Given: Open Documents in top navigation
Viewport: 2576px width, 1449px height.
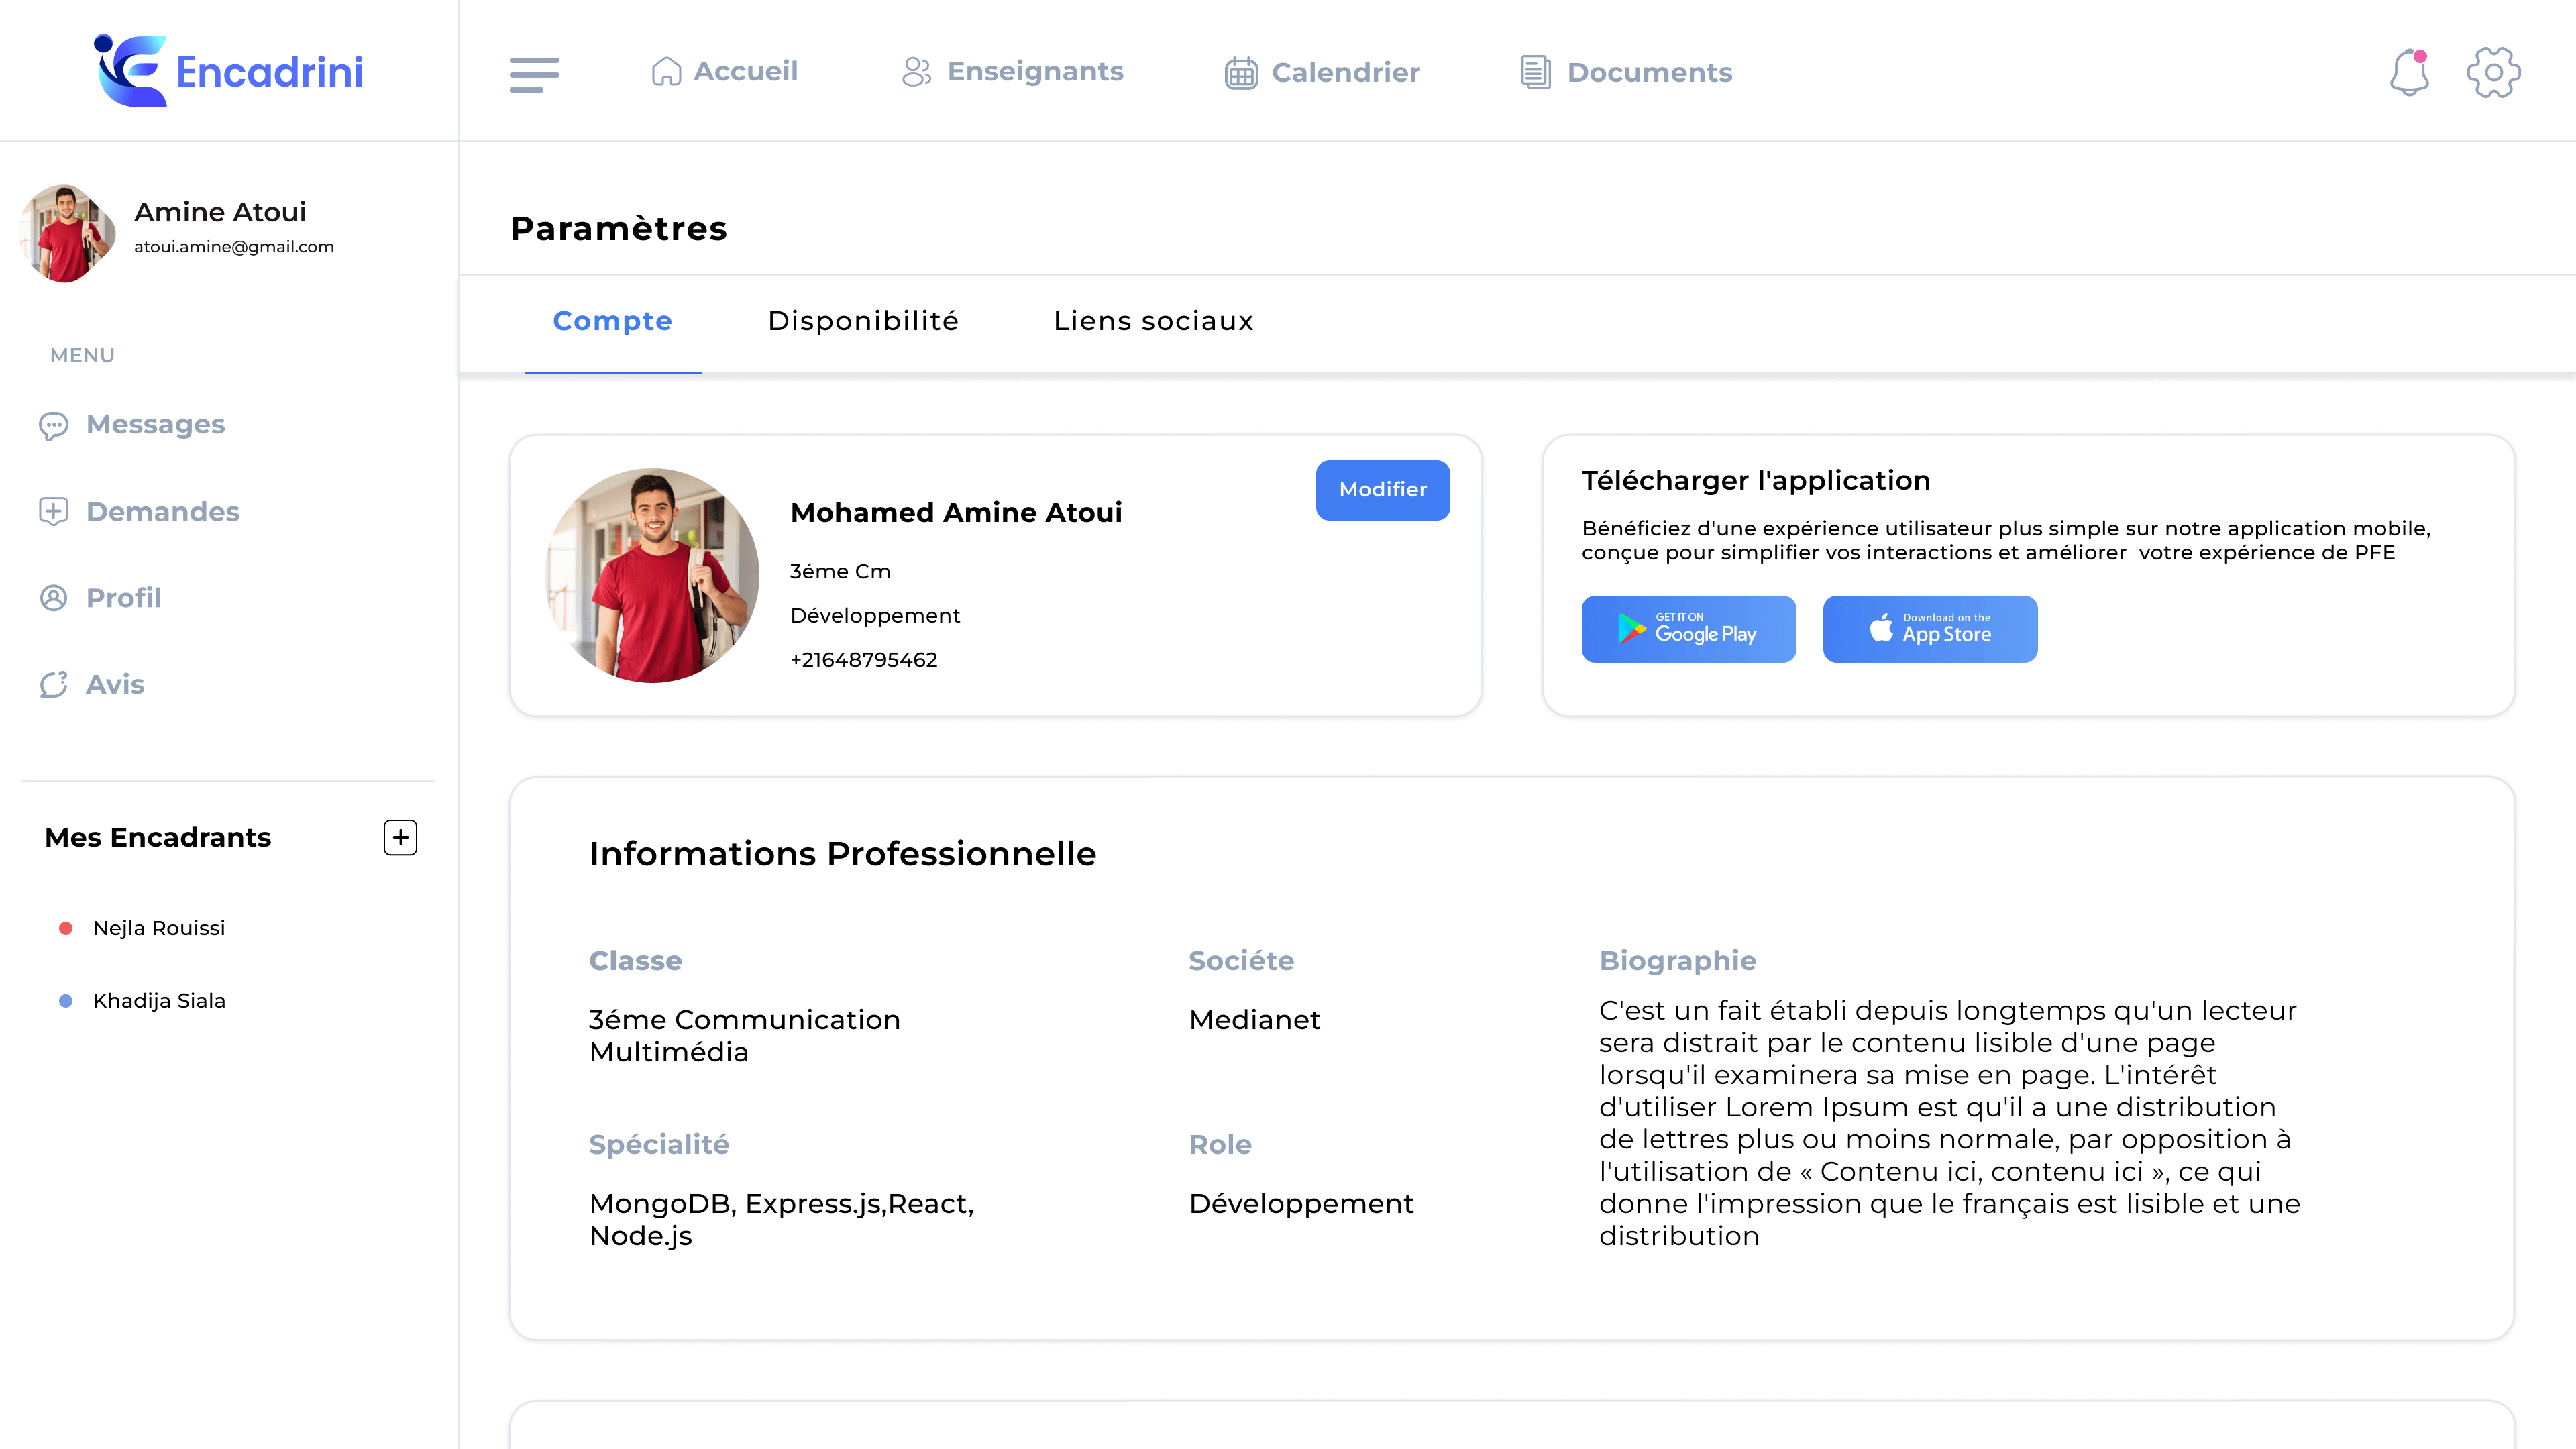Looking at the screenshot, I should click(x=1626, y=73).
